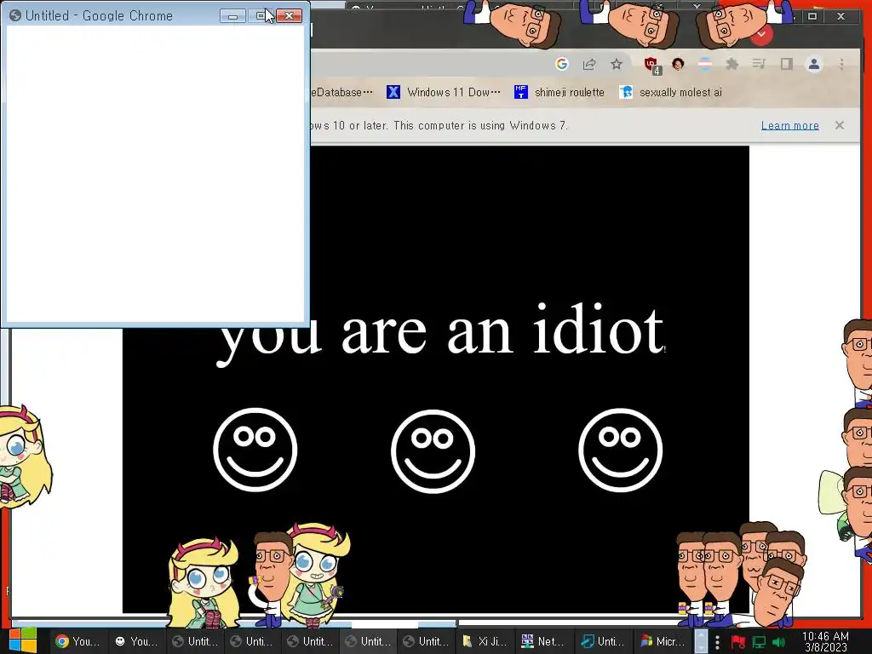The height and width of the screenshot is (654, 872).
Task: Switch to the Chrome taskbar button
Action: click(77, 641)
